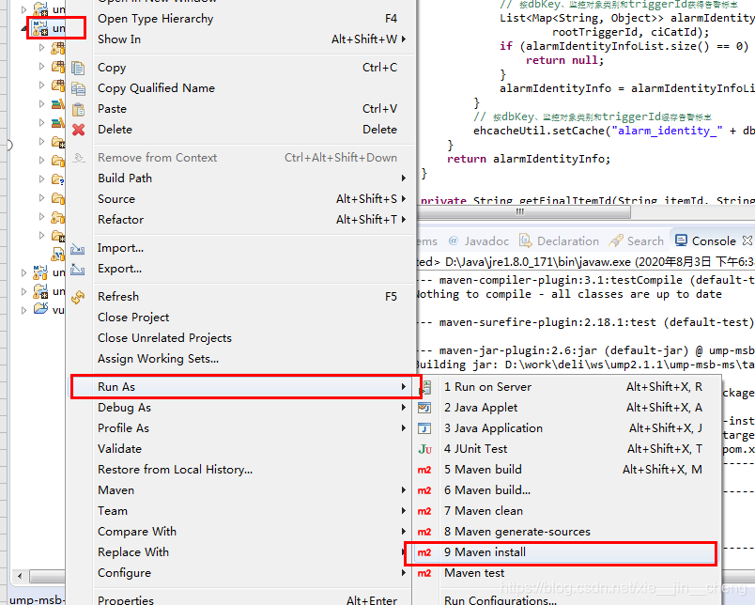755x605 pixels.
Task: Click the Import icon in menu
Action: 78,249
